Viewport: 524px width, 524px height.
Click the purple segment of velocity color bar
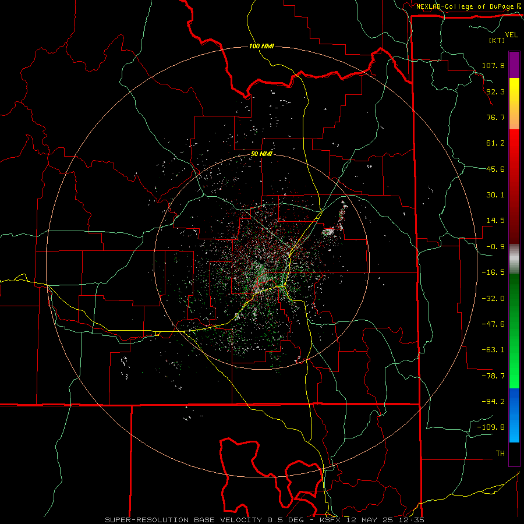[514, 65]
